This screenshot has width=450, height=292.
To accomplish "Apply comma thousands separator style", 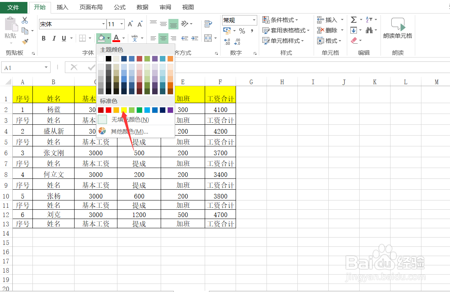I will [x=252, y=31].
